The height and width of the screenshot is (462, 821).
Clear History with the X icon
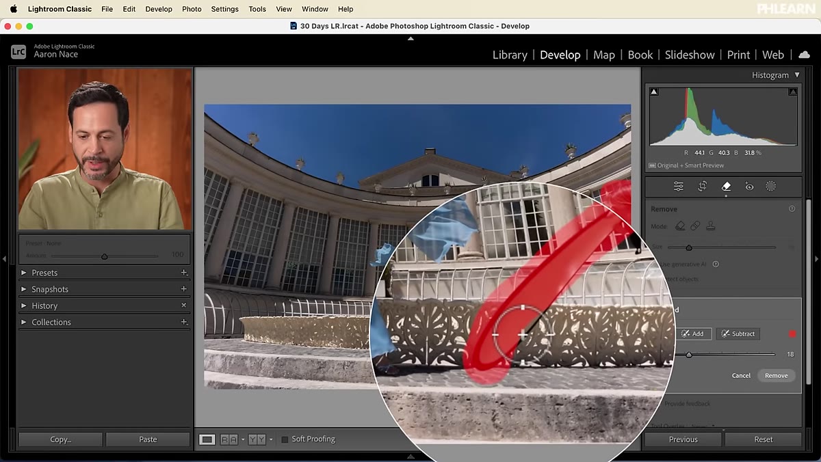(x=183, y=305)
